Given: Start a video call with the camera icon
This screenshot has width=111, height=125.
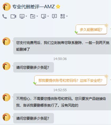Looking at the screenshot, I should tap(13, 17).
